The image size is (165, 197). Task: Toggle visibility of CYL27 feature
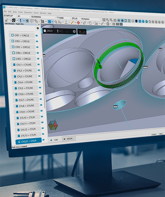coord(43,140)
